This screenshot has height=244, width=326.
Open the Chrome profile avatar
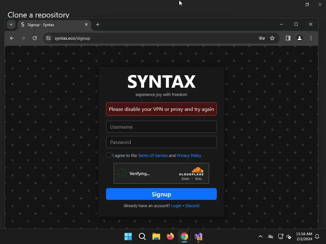[x=300, y=38]
